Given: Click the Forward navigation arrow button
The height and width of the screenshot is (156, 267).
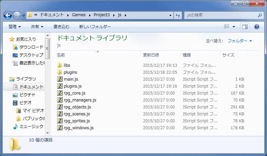Looking at the screenshot, I should point(17,15).
